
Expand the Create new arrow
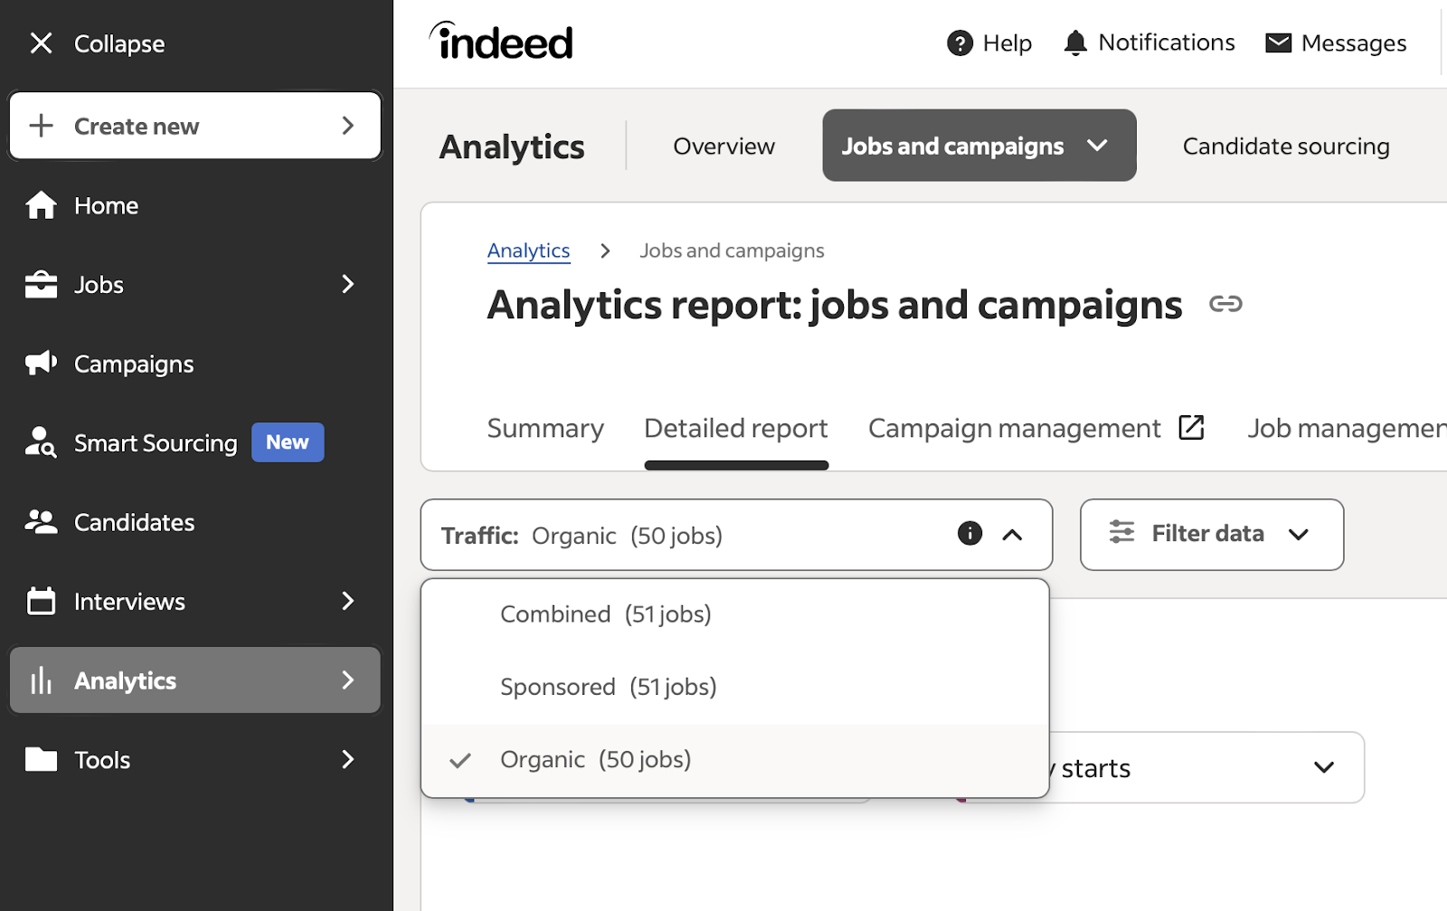coord(348,126)
